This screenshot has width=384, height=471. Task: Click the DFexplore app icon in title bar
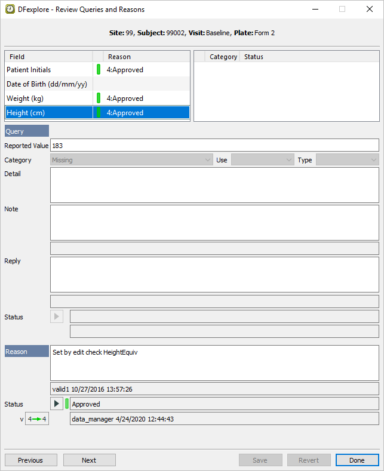10,10
